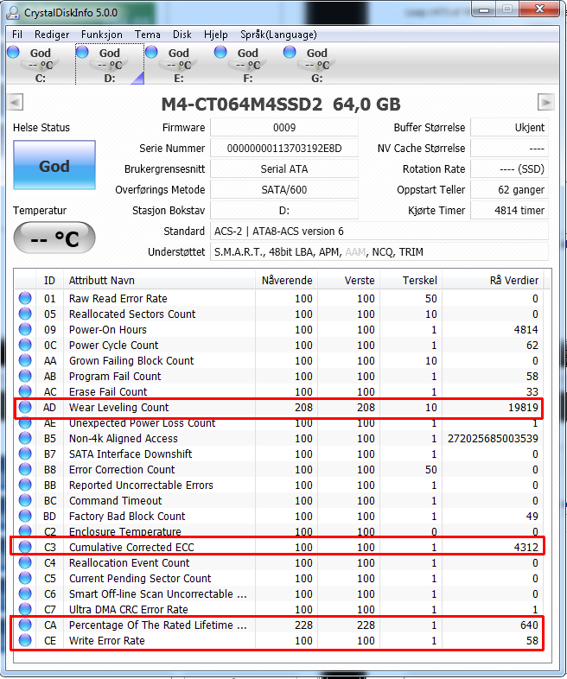Open the Funksjon menu
Screen dimensions: 567x679
point(102,35)
